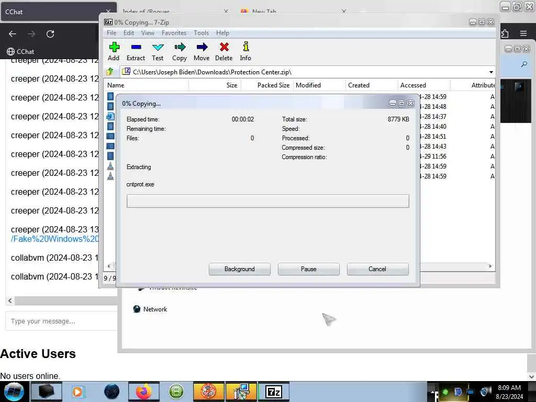Click the Test toolbar icon
Image resolution: width=536 pixels, height=402 pixels.
tap(158, 51)
